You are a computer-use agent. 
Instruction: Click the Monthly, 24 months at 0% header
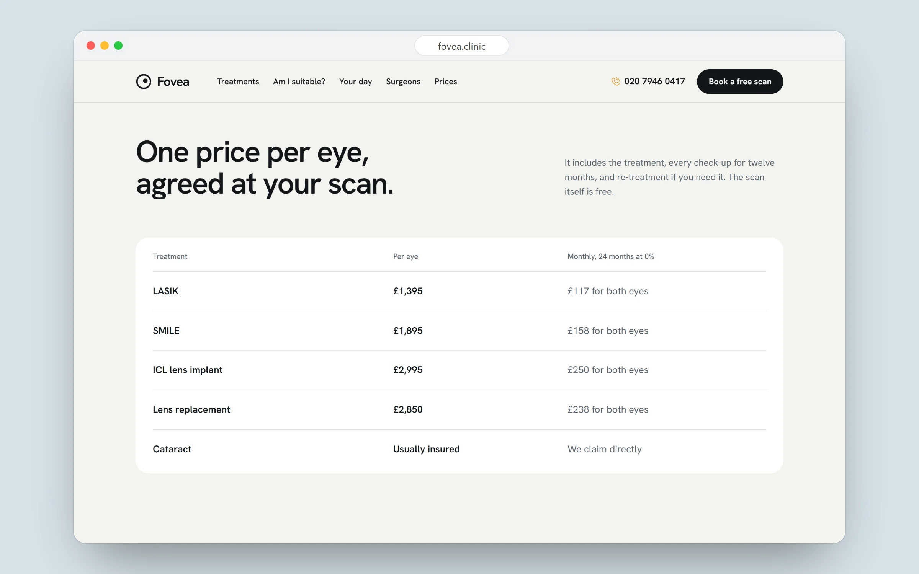611,256
